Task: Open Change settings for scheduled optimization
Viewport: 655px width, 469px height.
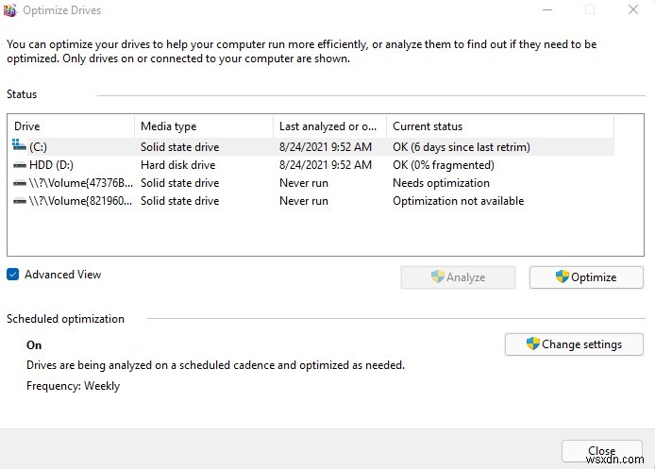Action: click(x=574, y=344)
